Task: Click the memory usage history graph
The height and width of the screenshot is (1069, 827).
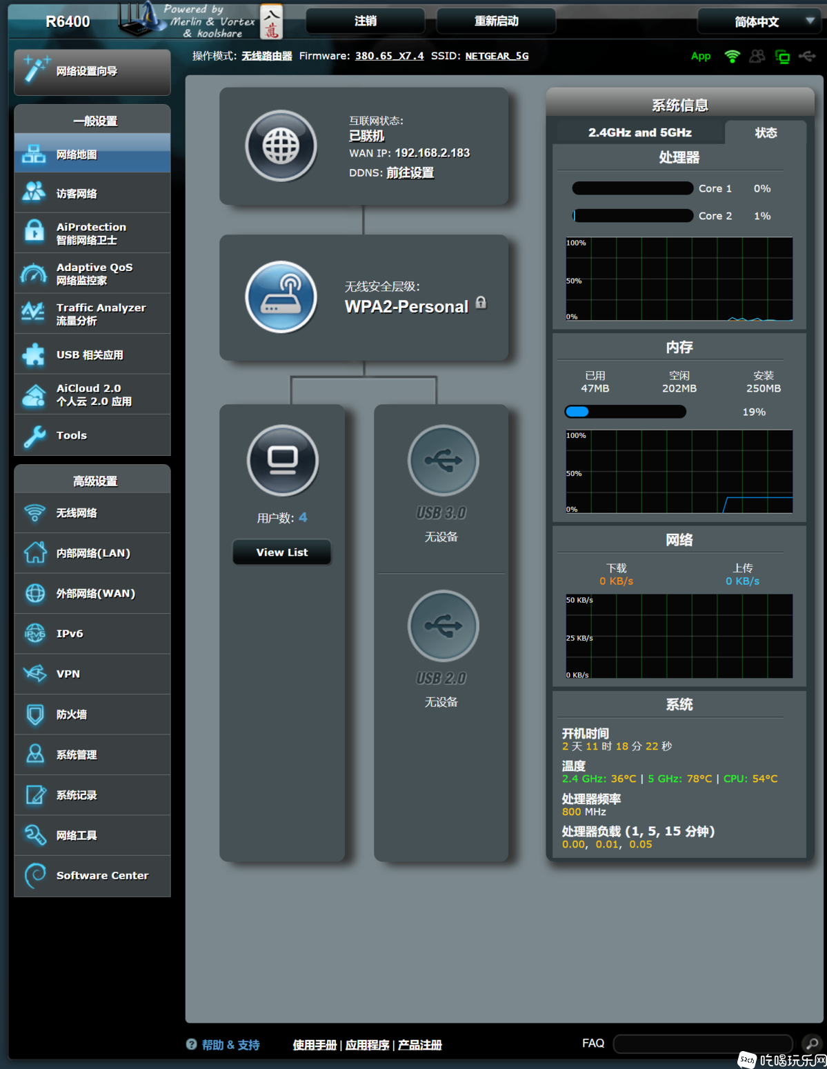Action: pyautogui.click(x=679, y=472)
